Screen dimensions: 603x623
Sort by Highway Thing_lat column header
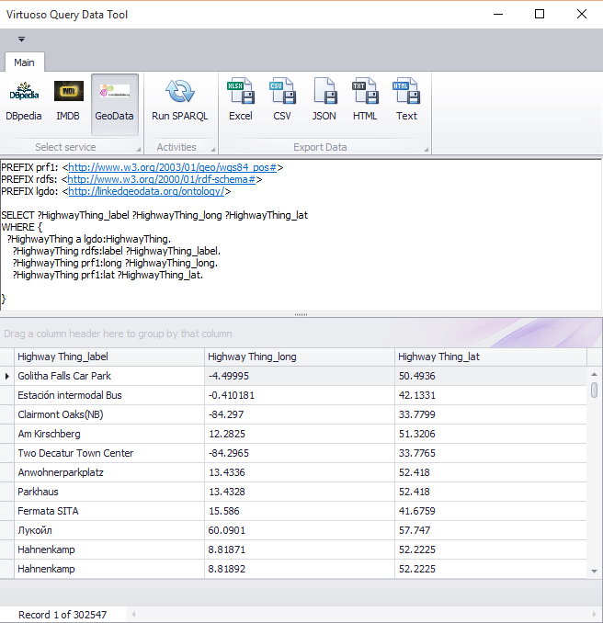[491, 357]
